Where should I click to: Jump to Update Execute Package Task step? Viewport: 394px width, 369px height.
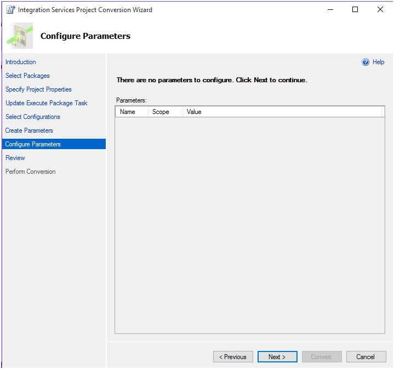[46, 103]
